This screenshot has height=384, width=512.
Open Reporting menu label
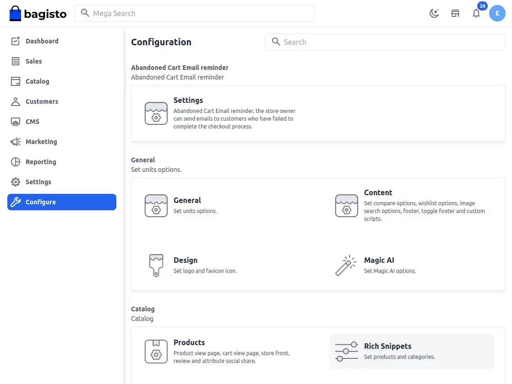[41, 162]
